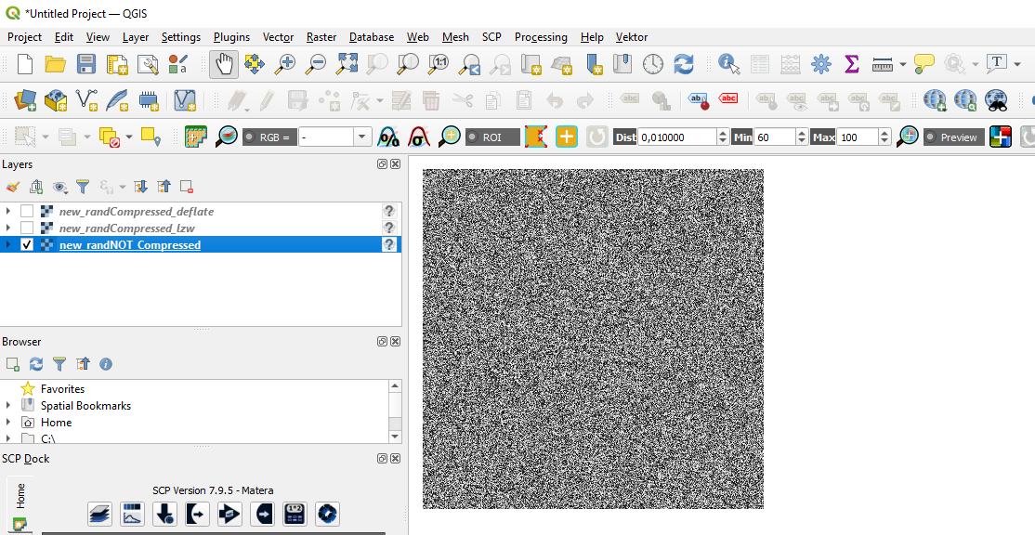The width and height of the screenshot is (1035, 535).
Task: Click Spatial Bookmarks in the Browser
Action: click(84, 405)
